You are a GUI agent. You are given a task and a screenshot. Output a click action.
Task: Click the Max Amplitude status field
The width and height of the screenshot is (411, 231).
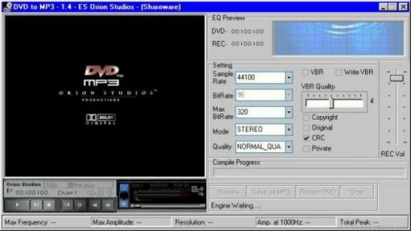[130, 222]
